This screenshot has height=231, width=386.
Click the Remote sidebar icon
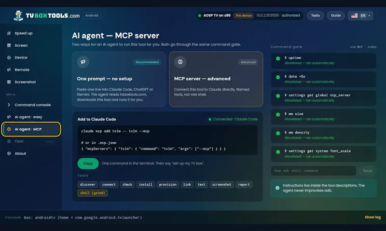point(9,69)
